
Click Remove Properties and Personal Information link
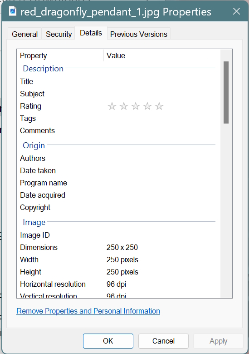pos(88,311)
